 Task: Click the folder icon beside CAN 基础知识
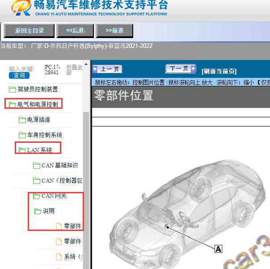(37, 165)
